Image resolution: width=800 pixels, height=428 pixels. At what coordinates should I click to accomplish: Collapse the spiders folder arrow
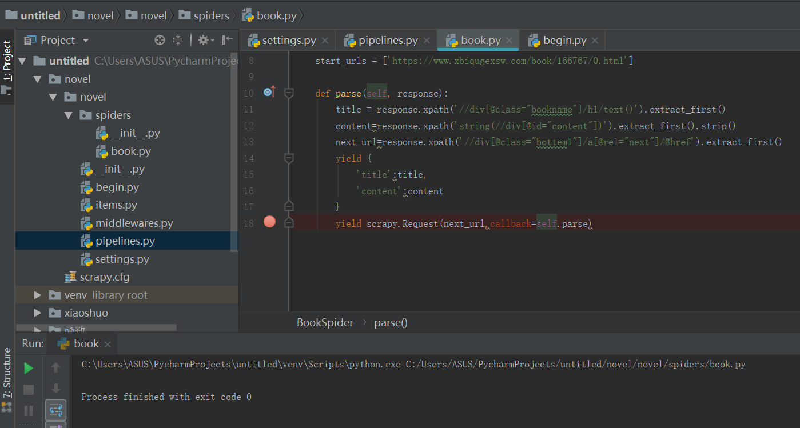(69, 115)
